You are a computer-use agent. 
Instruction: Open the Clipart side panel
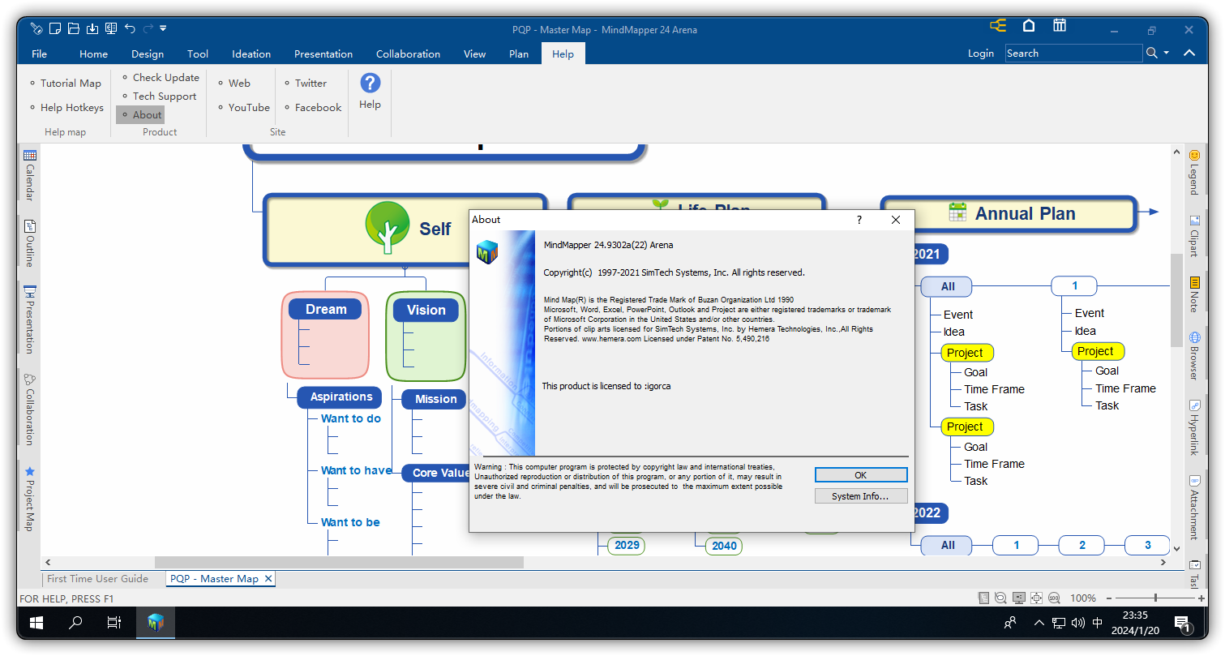pyautogui.click(x=1193, y=236)
